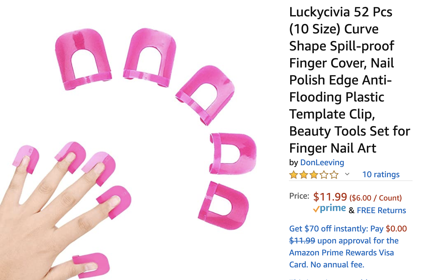Open the DonLeeving seller link

(322, 163)
